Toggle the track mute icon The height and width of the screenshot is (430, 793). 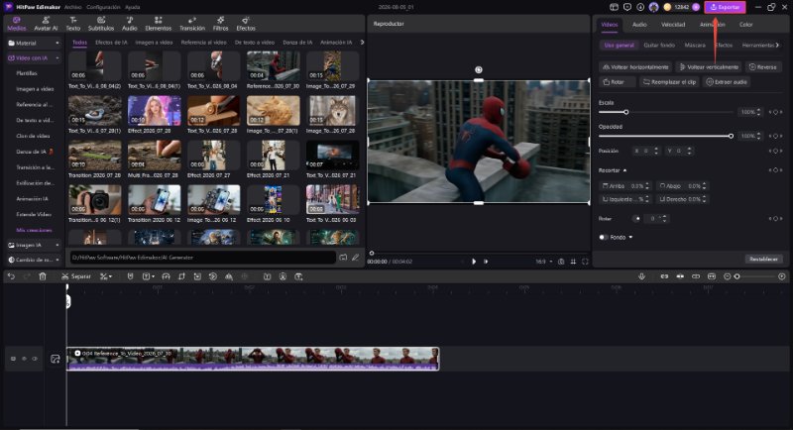[24, 359]
